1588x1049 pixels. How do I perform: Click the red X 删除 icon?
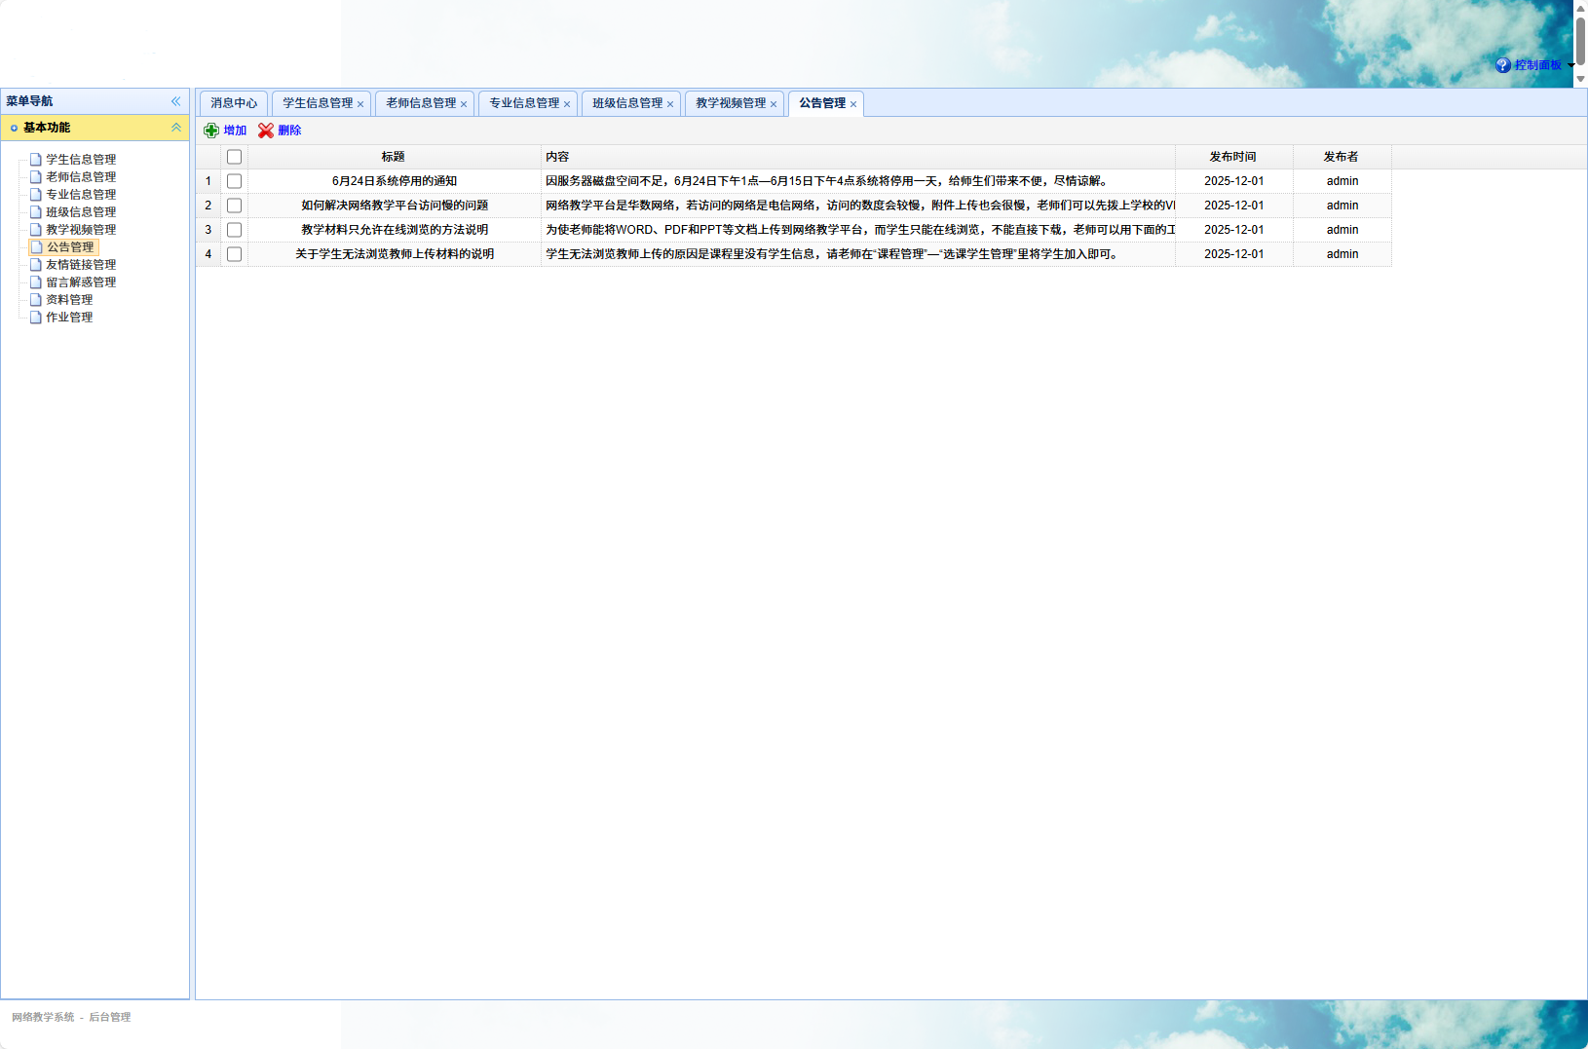(x=266, y=131)
